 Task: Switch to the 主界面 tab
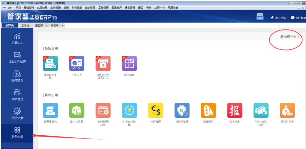[9, 26]
